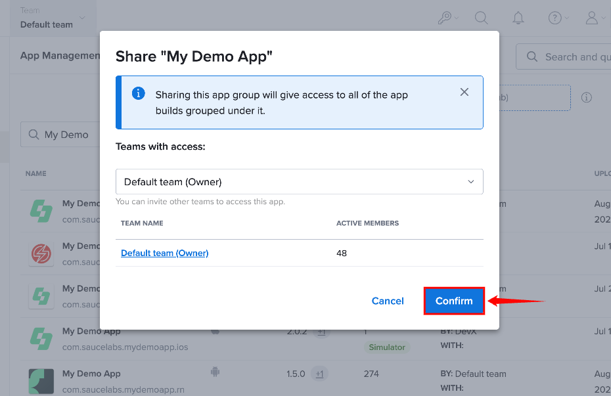This screenshot has width=611, height=396.
Task: Click the 274 count in rn row
Action: tap(371, 374)
